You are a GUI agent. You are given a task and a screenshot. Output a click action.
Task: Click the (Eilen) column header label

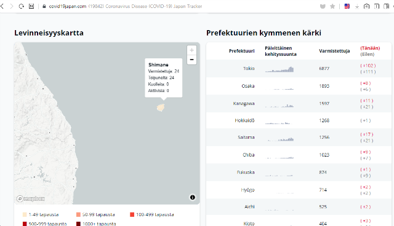click(368, 54)
